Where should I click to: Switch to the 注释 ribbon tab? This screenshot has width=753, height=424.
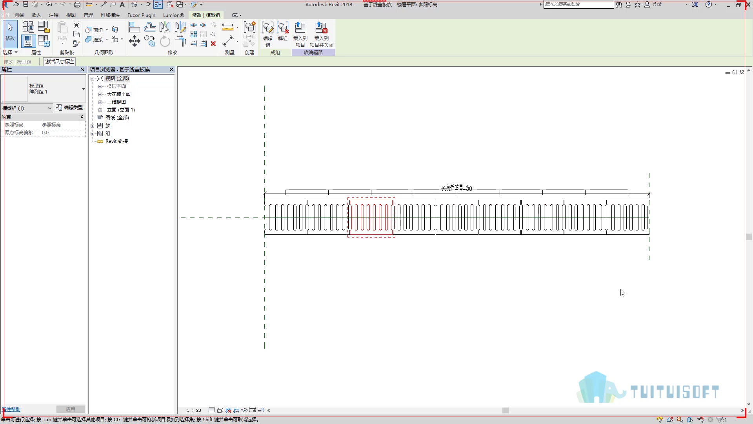coord(53,15)
